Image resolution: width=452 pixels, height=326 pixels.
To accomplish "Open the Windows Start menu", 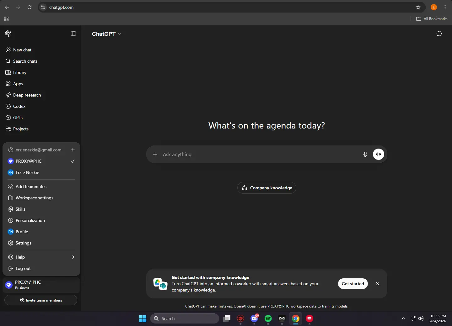I will click(x=143, y=318).
